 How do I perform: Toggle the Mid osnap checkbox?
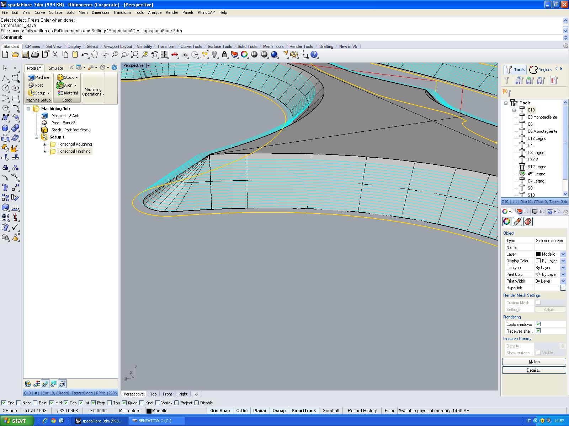pos(52,403)
